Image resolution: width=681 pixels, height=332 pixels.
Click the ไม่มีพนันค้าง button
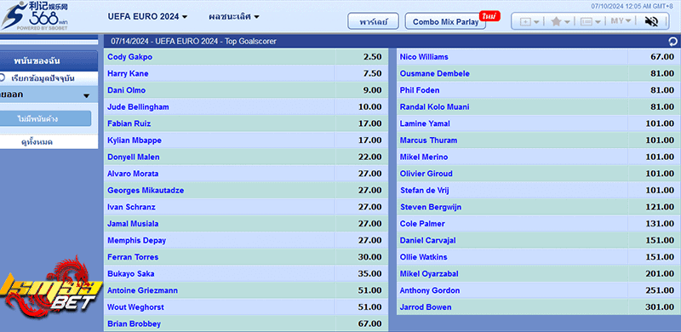[45, 118]
